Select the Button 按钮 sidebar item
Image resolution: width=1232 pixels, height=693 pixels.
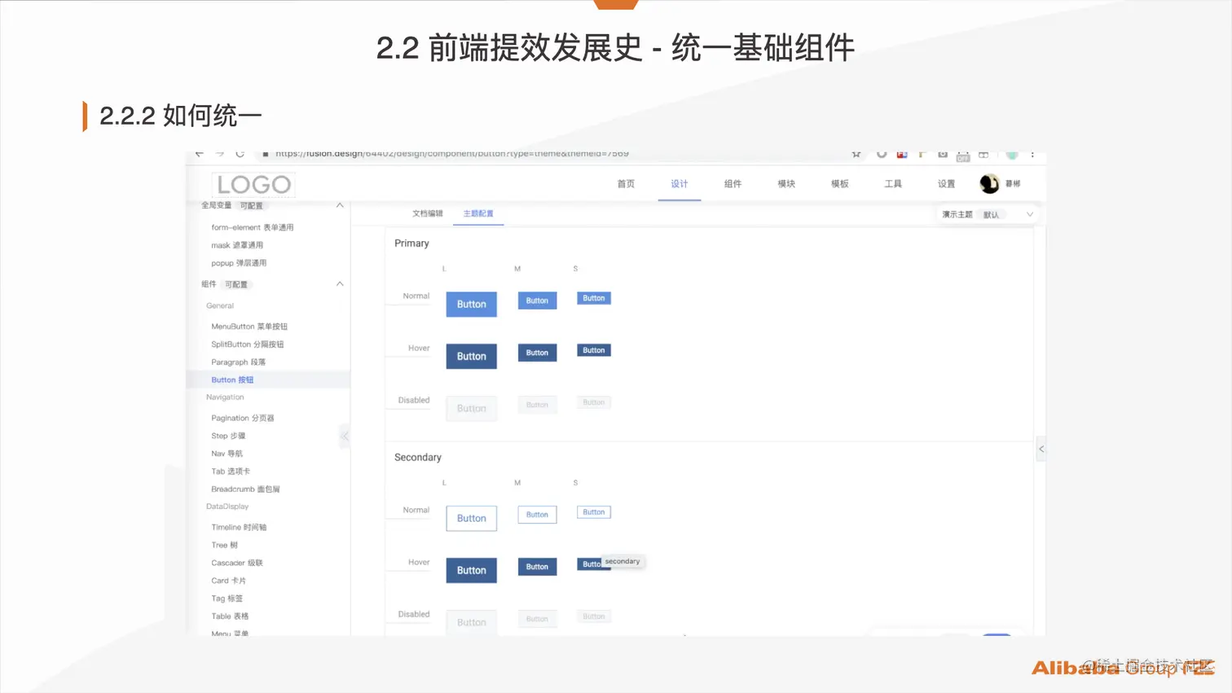point(232,379)
